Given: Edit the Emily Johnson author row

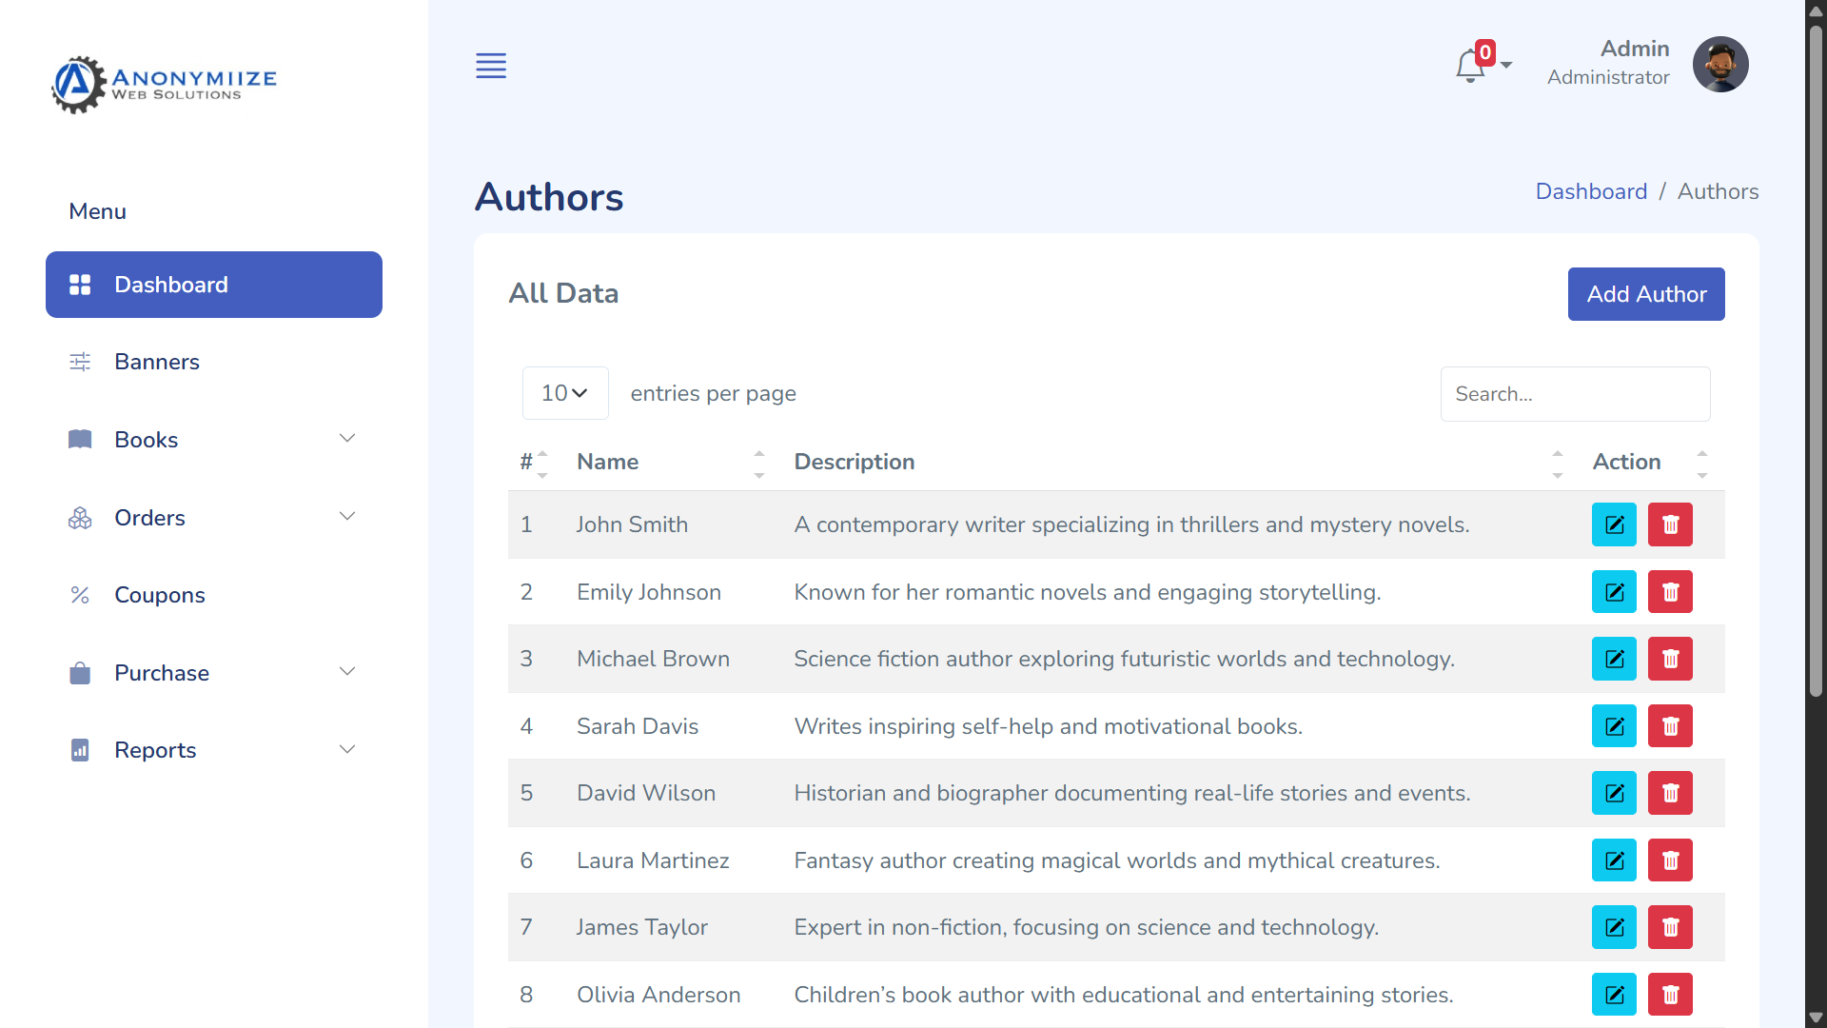Looking at the screenshot, I should [1614, 592].
